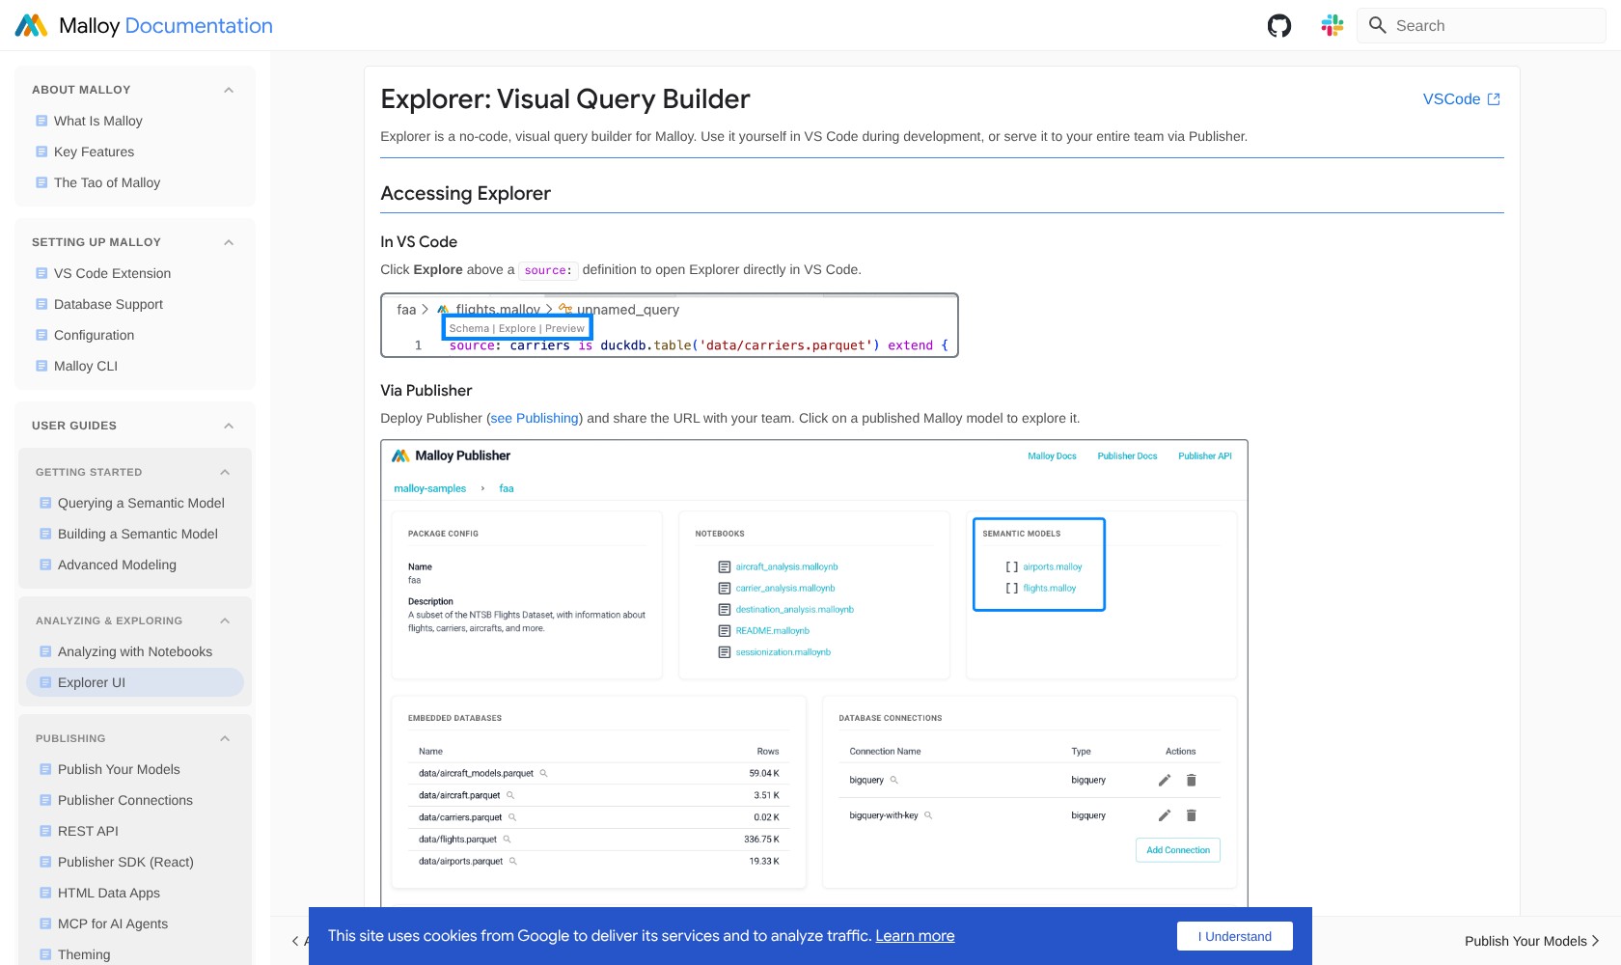This screenshot has height=965, width=1621.
Task: Click page icon beside Publisher SDK (React)
Action: (x=45, y=862)
